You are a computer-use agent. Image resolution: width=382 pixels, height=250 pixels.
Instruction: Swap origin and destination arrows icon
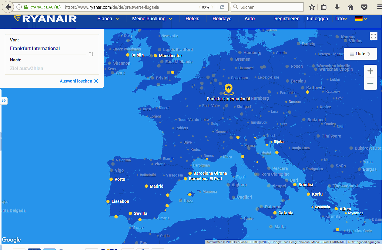(91, 54)
